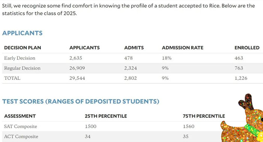Click the 25TH PERCENTILE column header
The width and height of the screenshot is (263, 142).
(106, 116)
